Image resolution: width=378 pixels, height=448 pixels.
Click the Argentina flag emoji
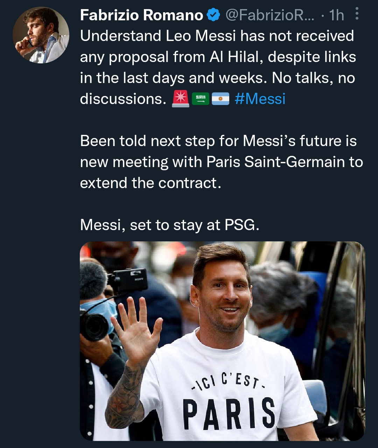(220, 99)
